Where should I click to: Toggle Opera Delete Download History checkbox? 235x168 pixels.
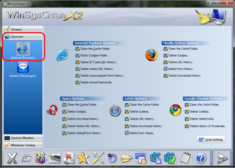64,119
